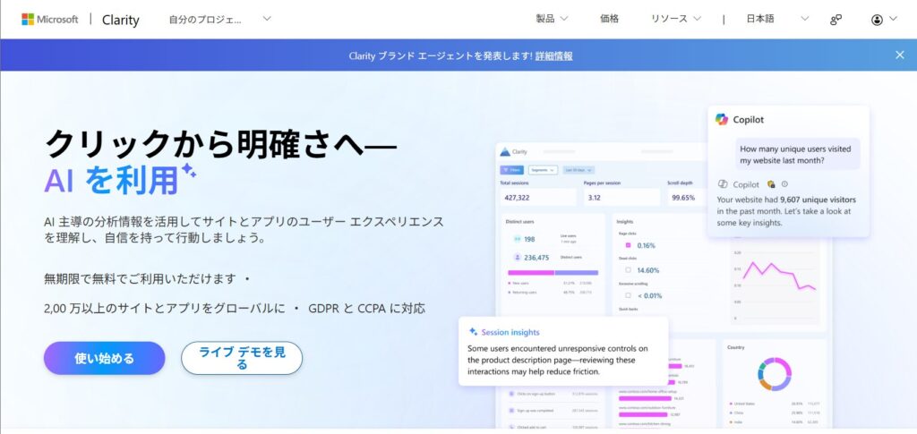Click the Session insights sparkle icon
This screenshot has width=917, height=434.
coord(473,332)
